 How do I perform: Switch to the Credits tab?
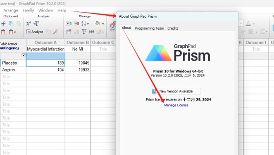point(173,28)
